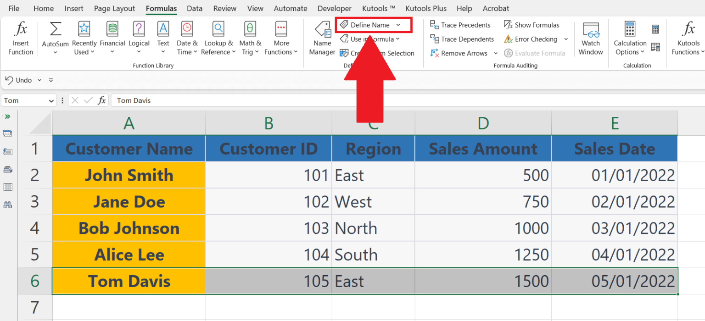Switch to the Data ribbon tab

(x=195, y=8)
